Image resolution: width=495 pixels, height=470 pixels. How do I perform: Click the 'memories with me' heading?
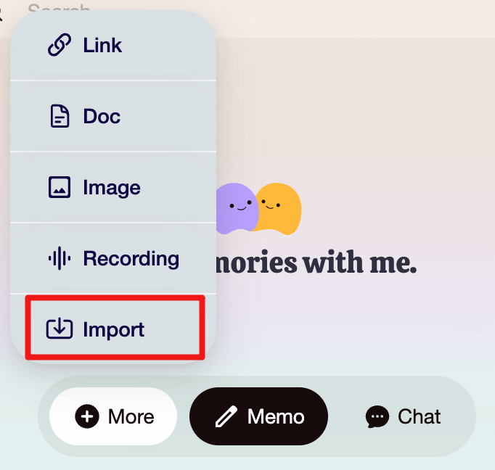[x=316, y=263]
